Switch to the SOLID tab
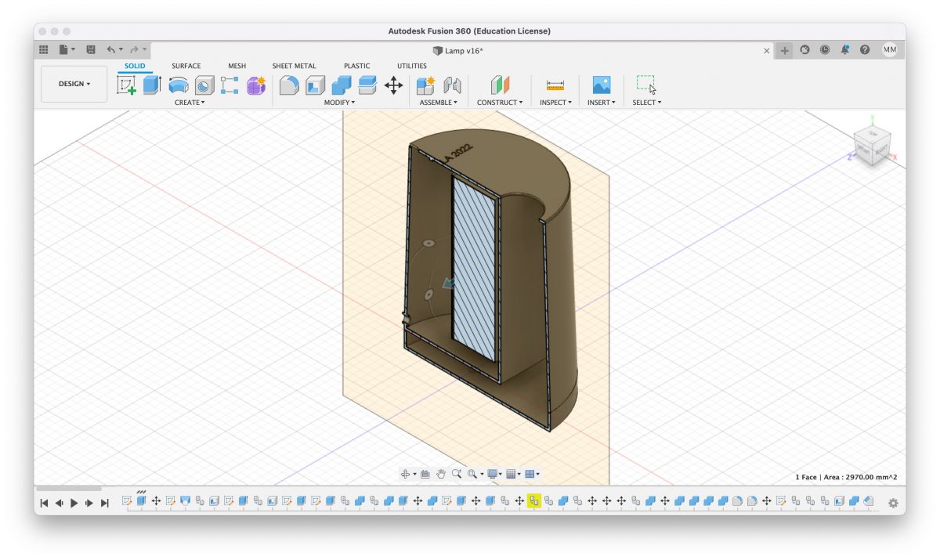The image size is (940, 560). [135, 66]
